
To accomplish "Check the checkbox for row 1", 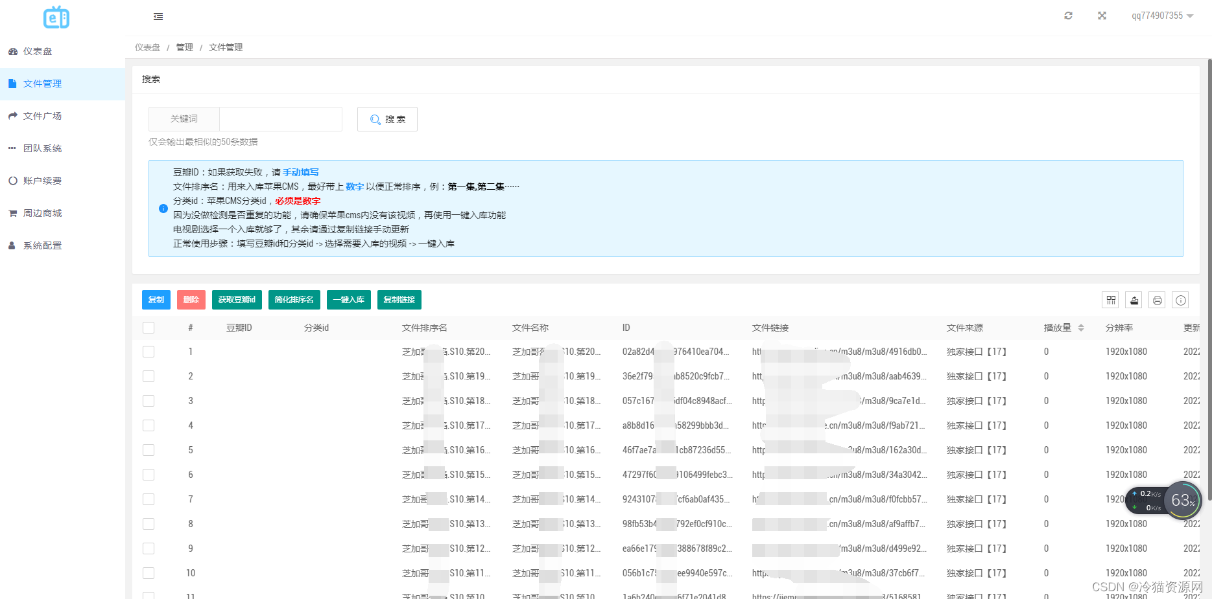I will (149, 352).
